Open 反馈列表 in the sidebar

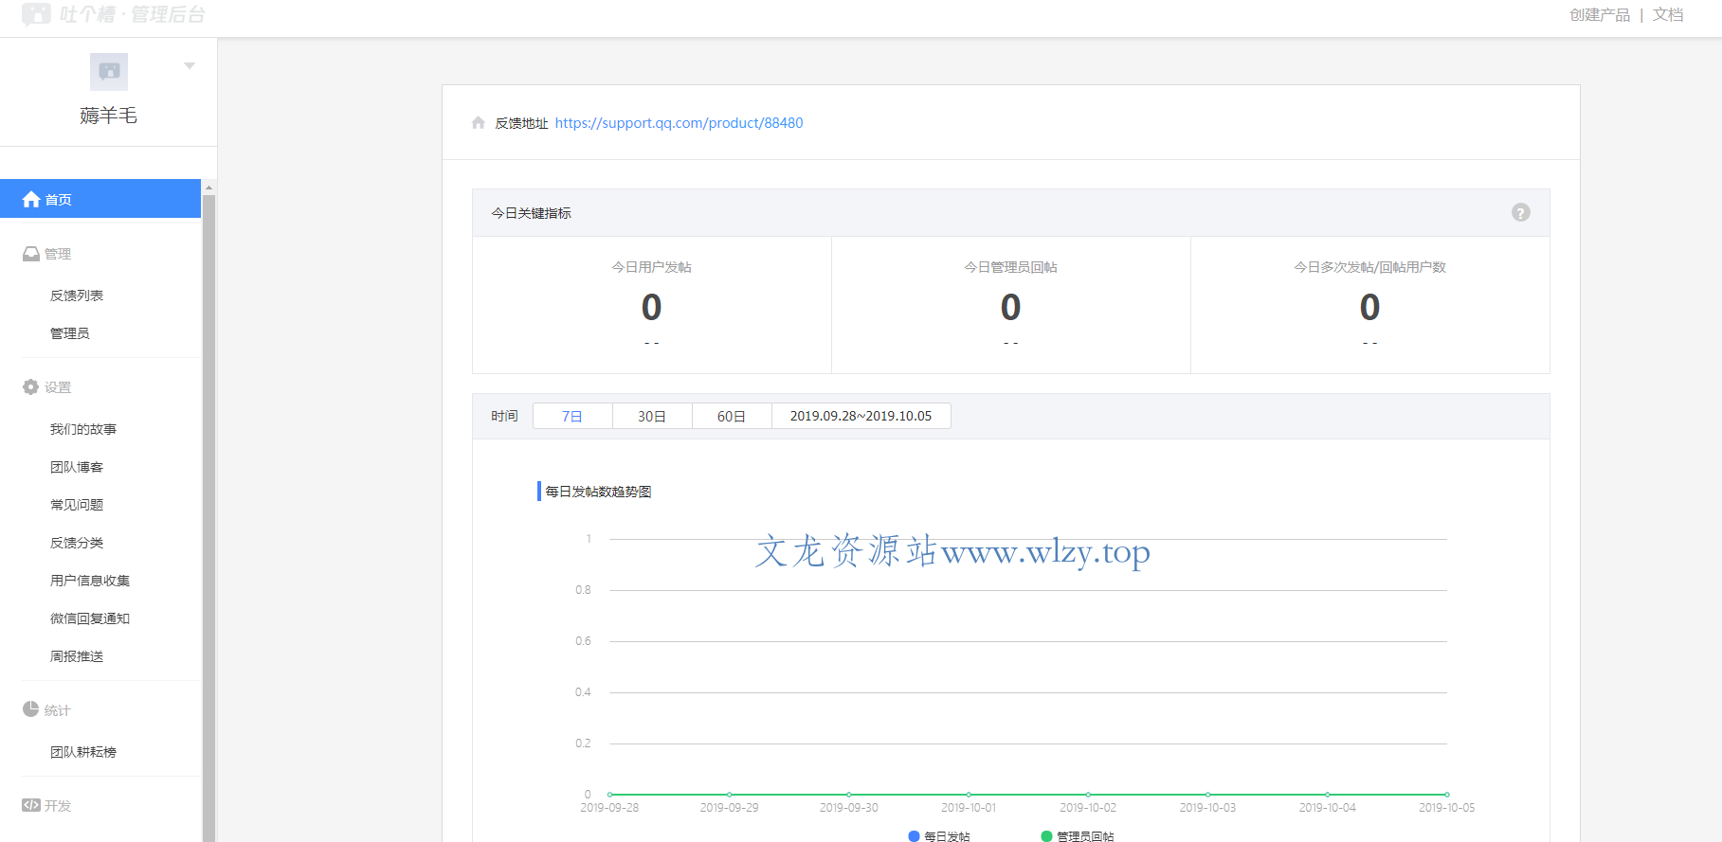77,296
